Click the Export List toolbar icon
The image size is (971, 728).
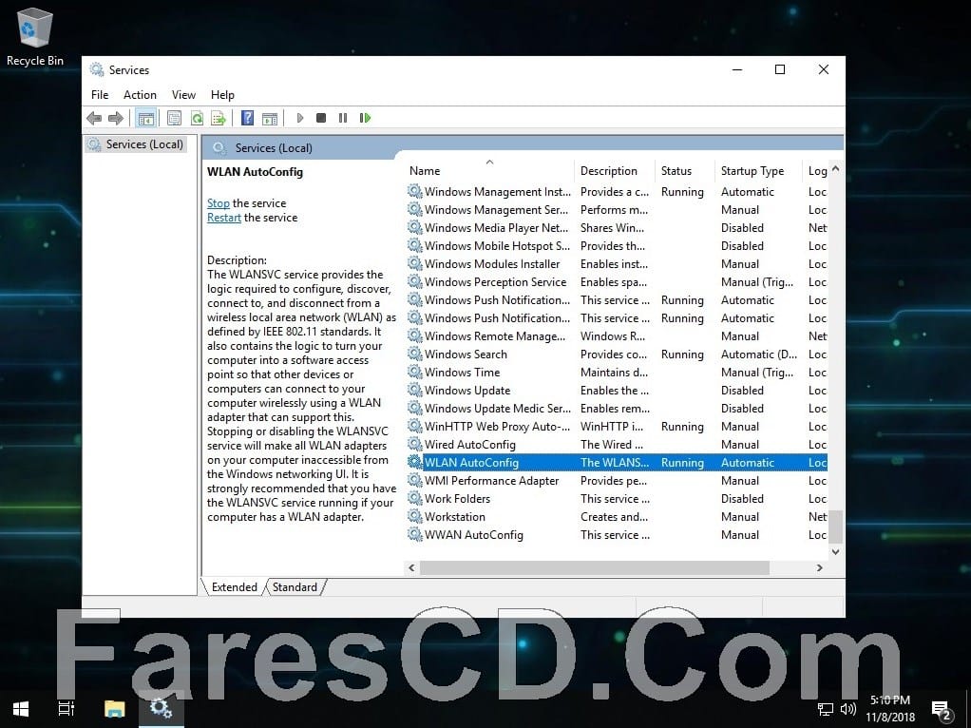pyautogui.click(x=218, y=118)
